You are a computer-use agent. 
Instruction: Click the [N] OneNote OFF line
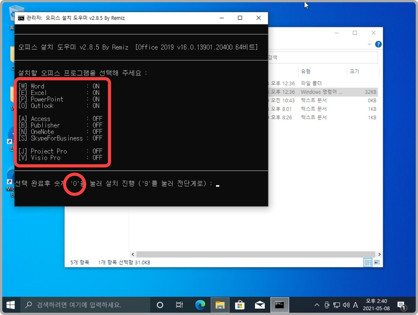(60, 132)
